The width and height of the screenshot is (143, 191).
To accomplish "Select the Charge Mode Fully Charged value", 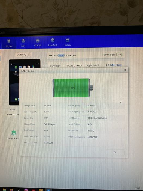I will pos(49,124).
